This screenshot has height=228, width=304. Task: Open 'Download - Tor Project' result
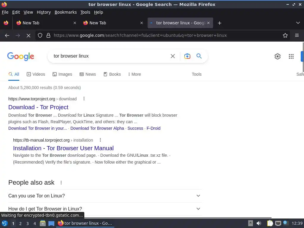(x=38, y=107)
